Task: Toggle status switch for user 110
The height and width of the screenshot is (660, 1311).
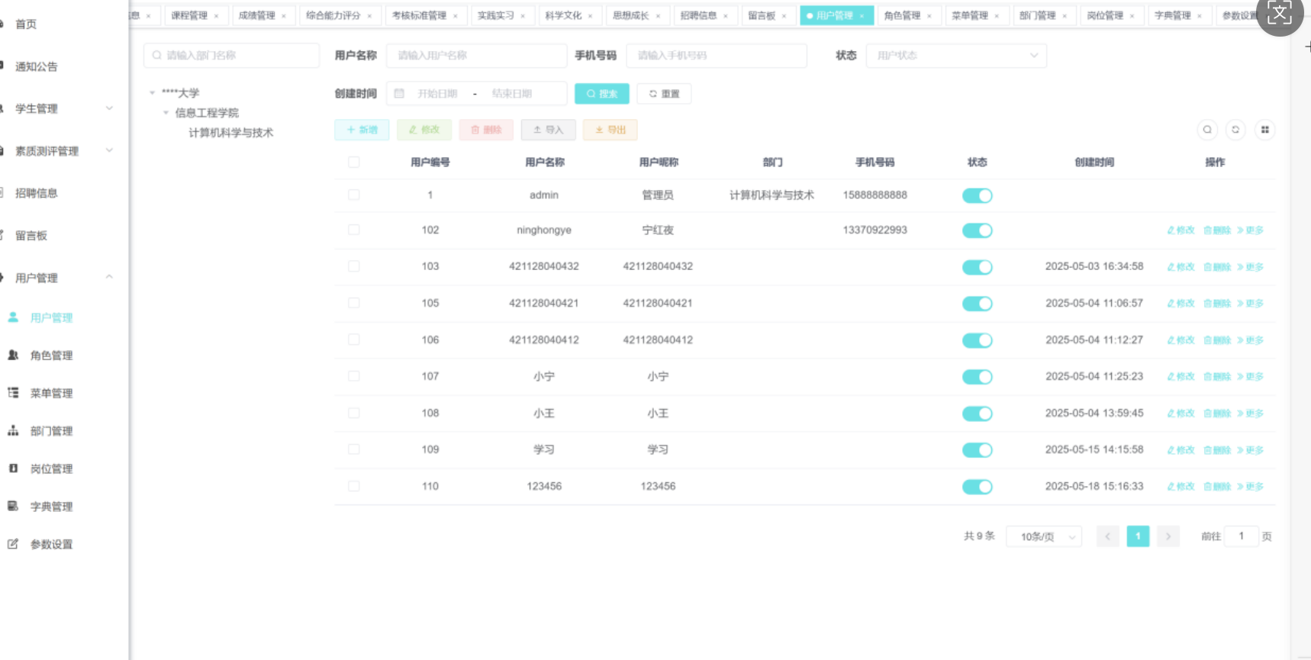Action: tap(977, 487)
